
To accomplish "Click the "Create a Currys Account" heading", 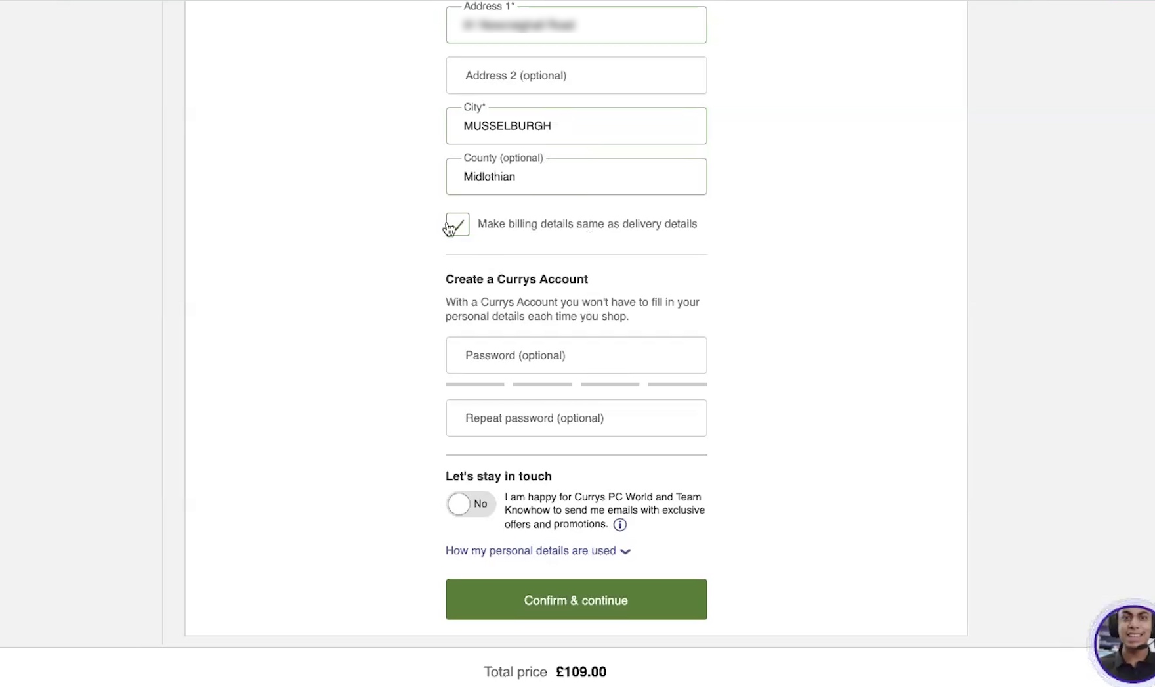I will coord(516,279).
